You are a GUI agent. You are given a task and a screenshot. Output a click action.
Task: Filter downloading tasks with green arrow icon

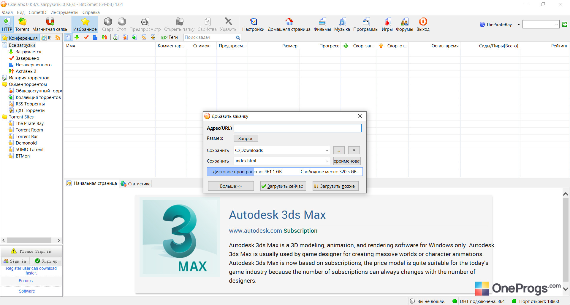(x=77, y=37)
